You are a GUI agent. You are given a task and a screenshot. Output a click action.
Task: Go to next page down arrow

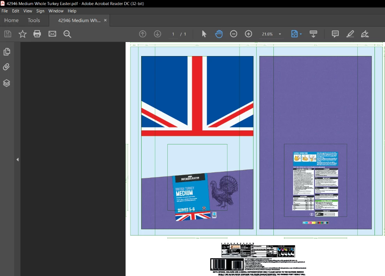[x=157, y=34]
